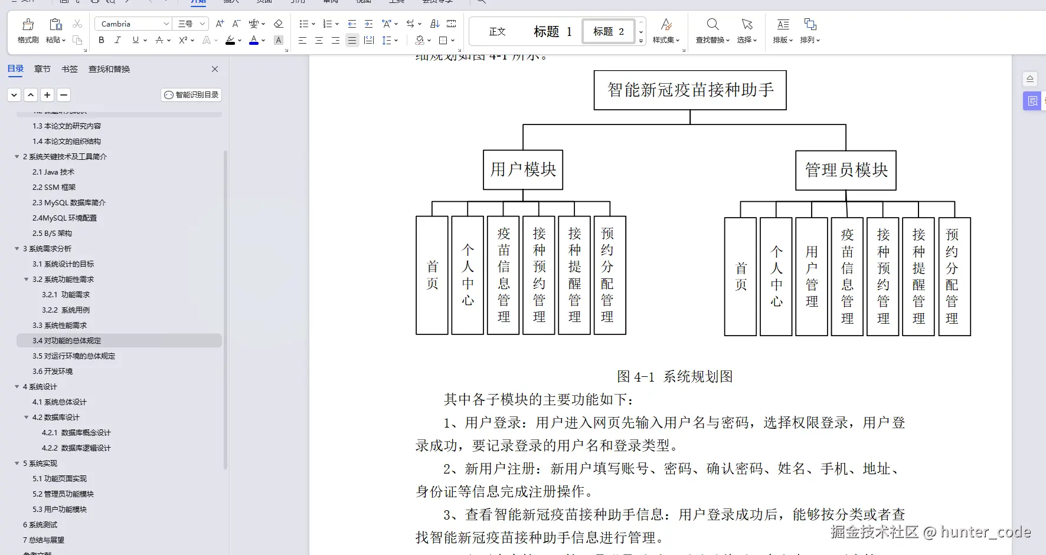Click the sort A-Z icon
This screenshot has height=555, width=1046.
pyautogui.click(x=435, y=24)
